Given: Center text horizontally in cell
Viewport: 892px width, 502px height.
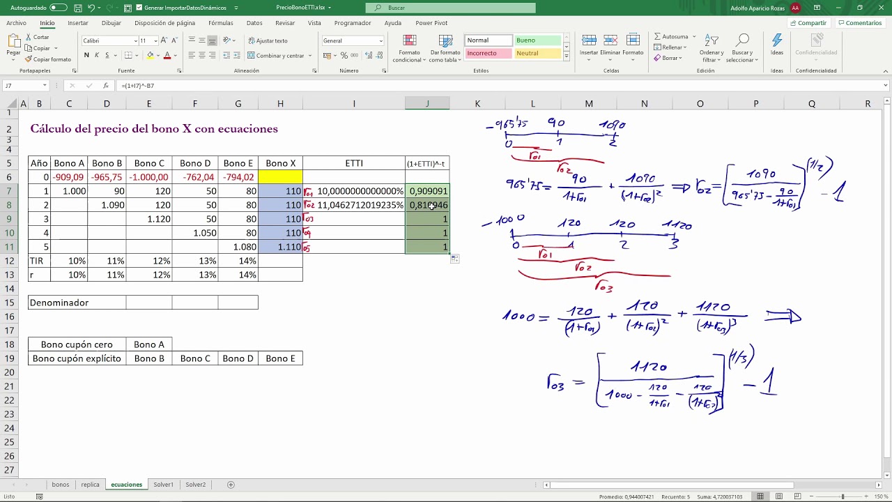Looking at the screenshot, I should 202,55.
